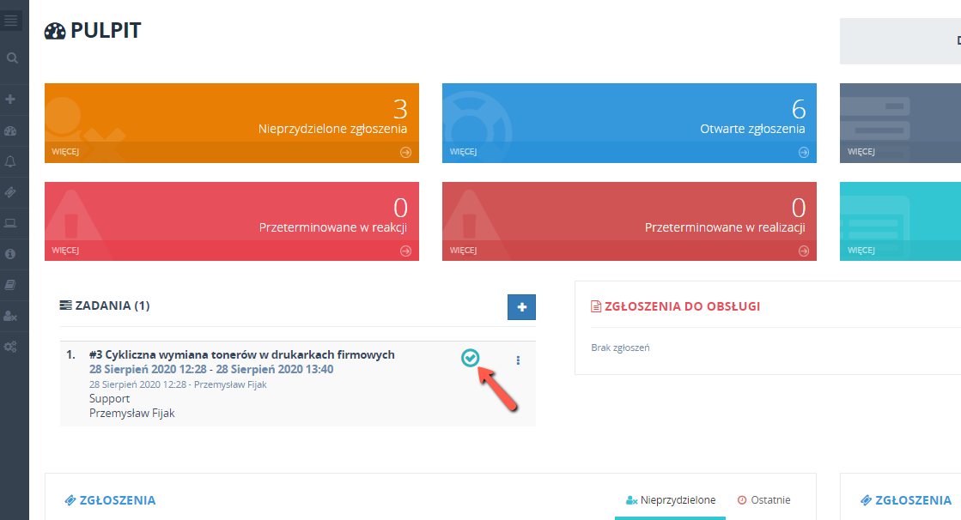Switch to the Nieprzydzielone tab

(670, 500)
